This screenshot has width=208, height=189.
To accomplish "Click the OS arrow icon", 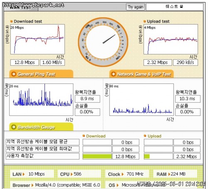I will click(118, 185).
